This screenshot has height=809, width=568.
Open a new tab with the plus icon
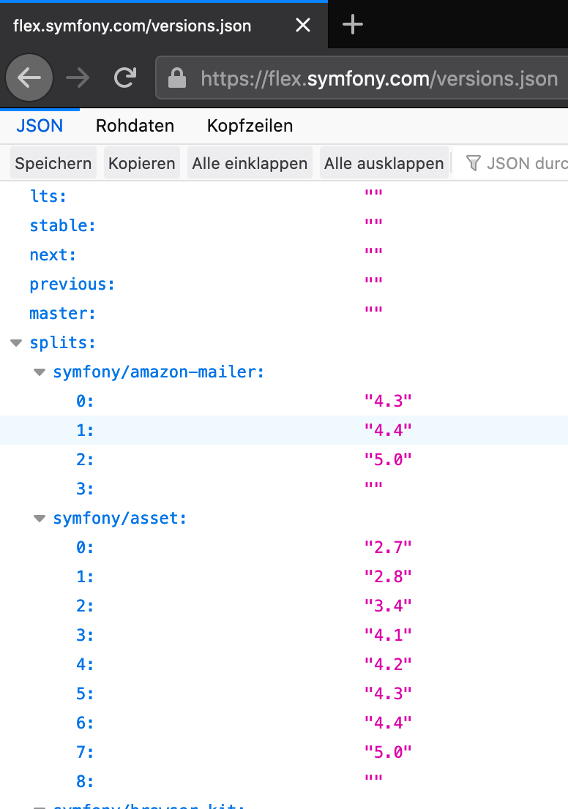click(x=353, y=24)
